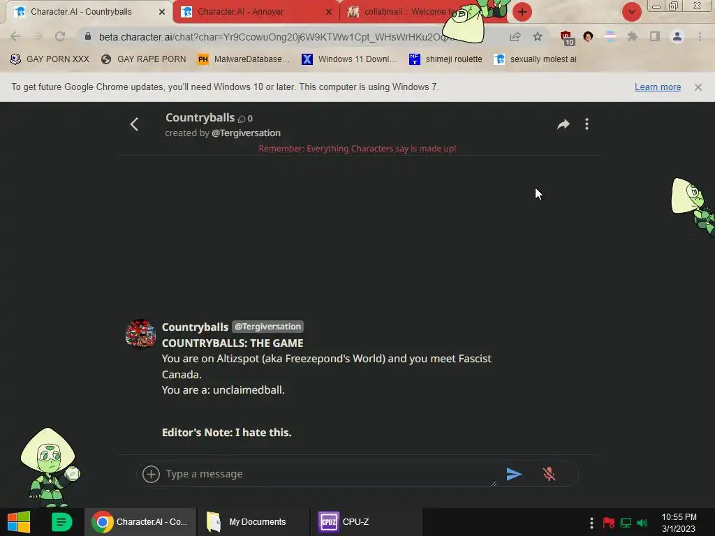715x536 pixels.
Task: Open the volume speaker tray icon
Action: pos(642,523)
